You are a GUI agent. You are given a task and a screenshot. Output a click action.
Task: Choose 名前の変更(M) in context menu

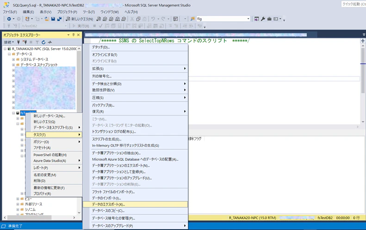pos(54,175)
